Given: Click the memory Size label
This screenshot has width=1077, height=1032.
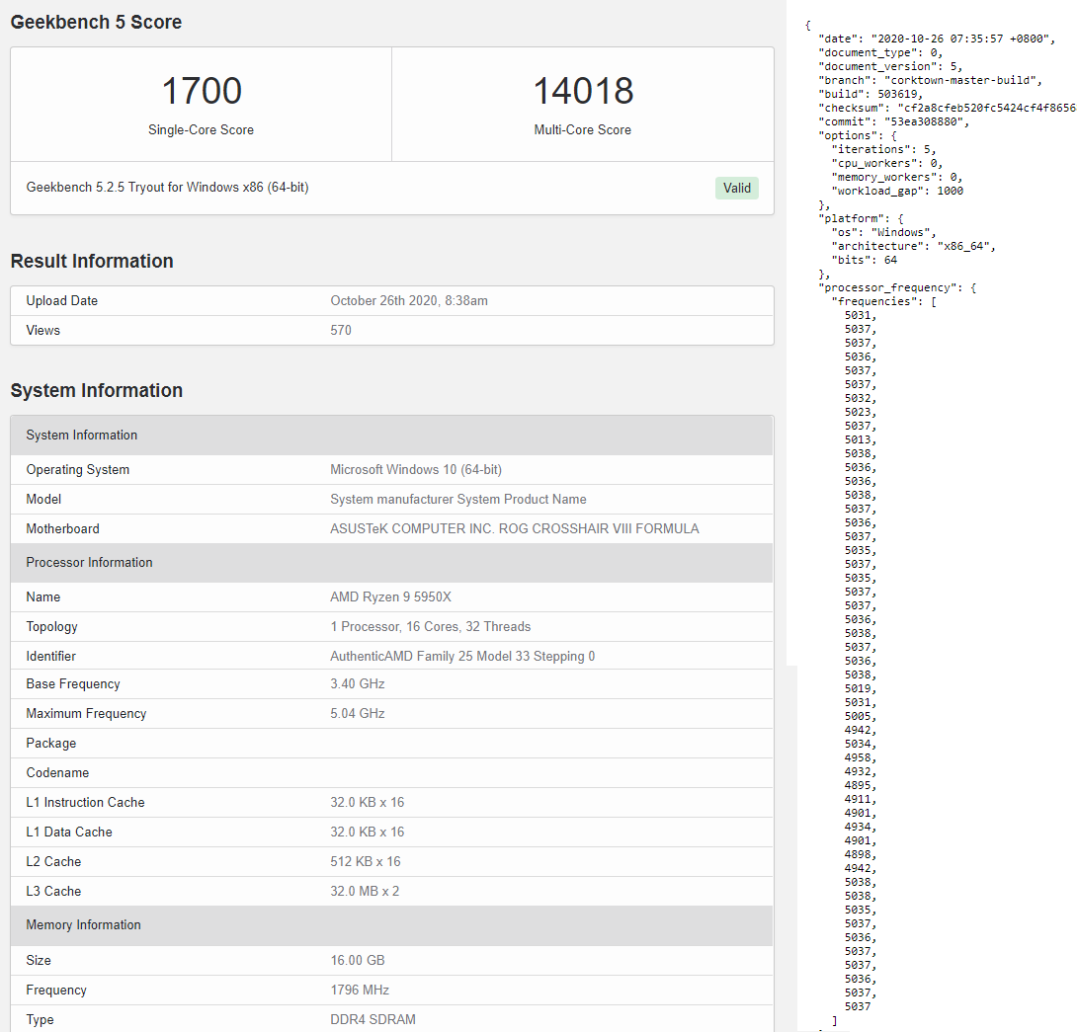Looking at the screenshot, I should click(x=39, y=960).
